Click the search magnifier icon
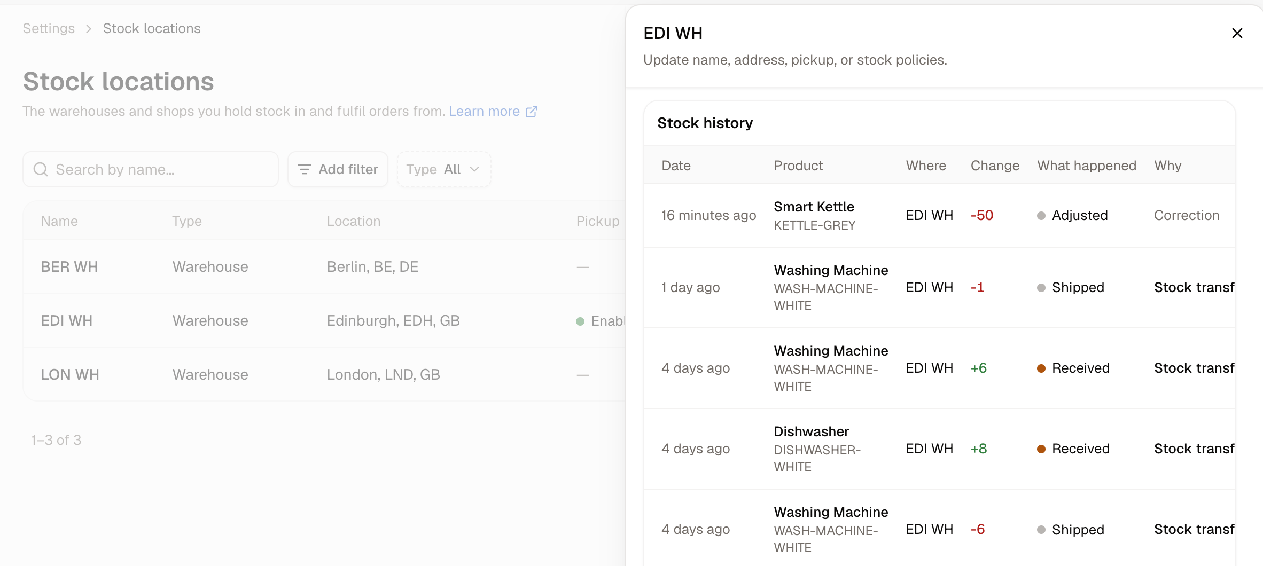The height and width of the screenshot is (566, 1263). [41, 169]
